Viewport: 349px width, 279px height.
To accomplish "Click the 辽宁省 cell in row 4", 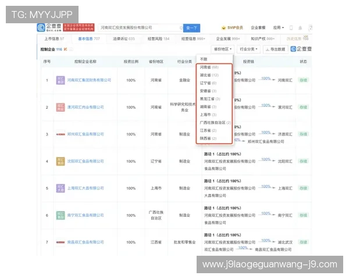I will pyautogui.click(x=156, y=162).
